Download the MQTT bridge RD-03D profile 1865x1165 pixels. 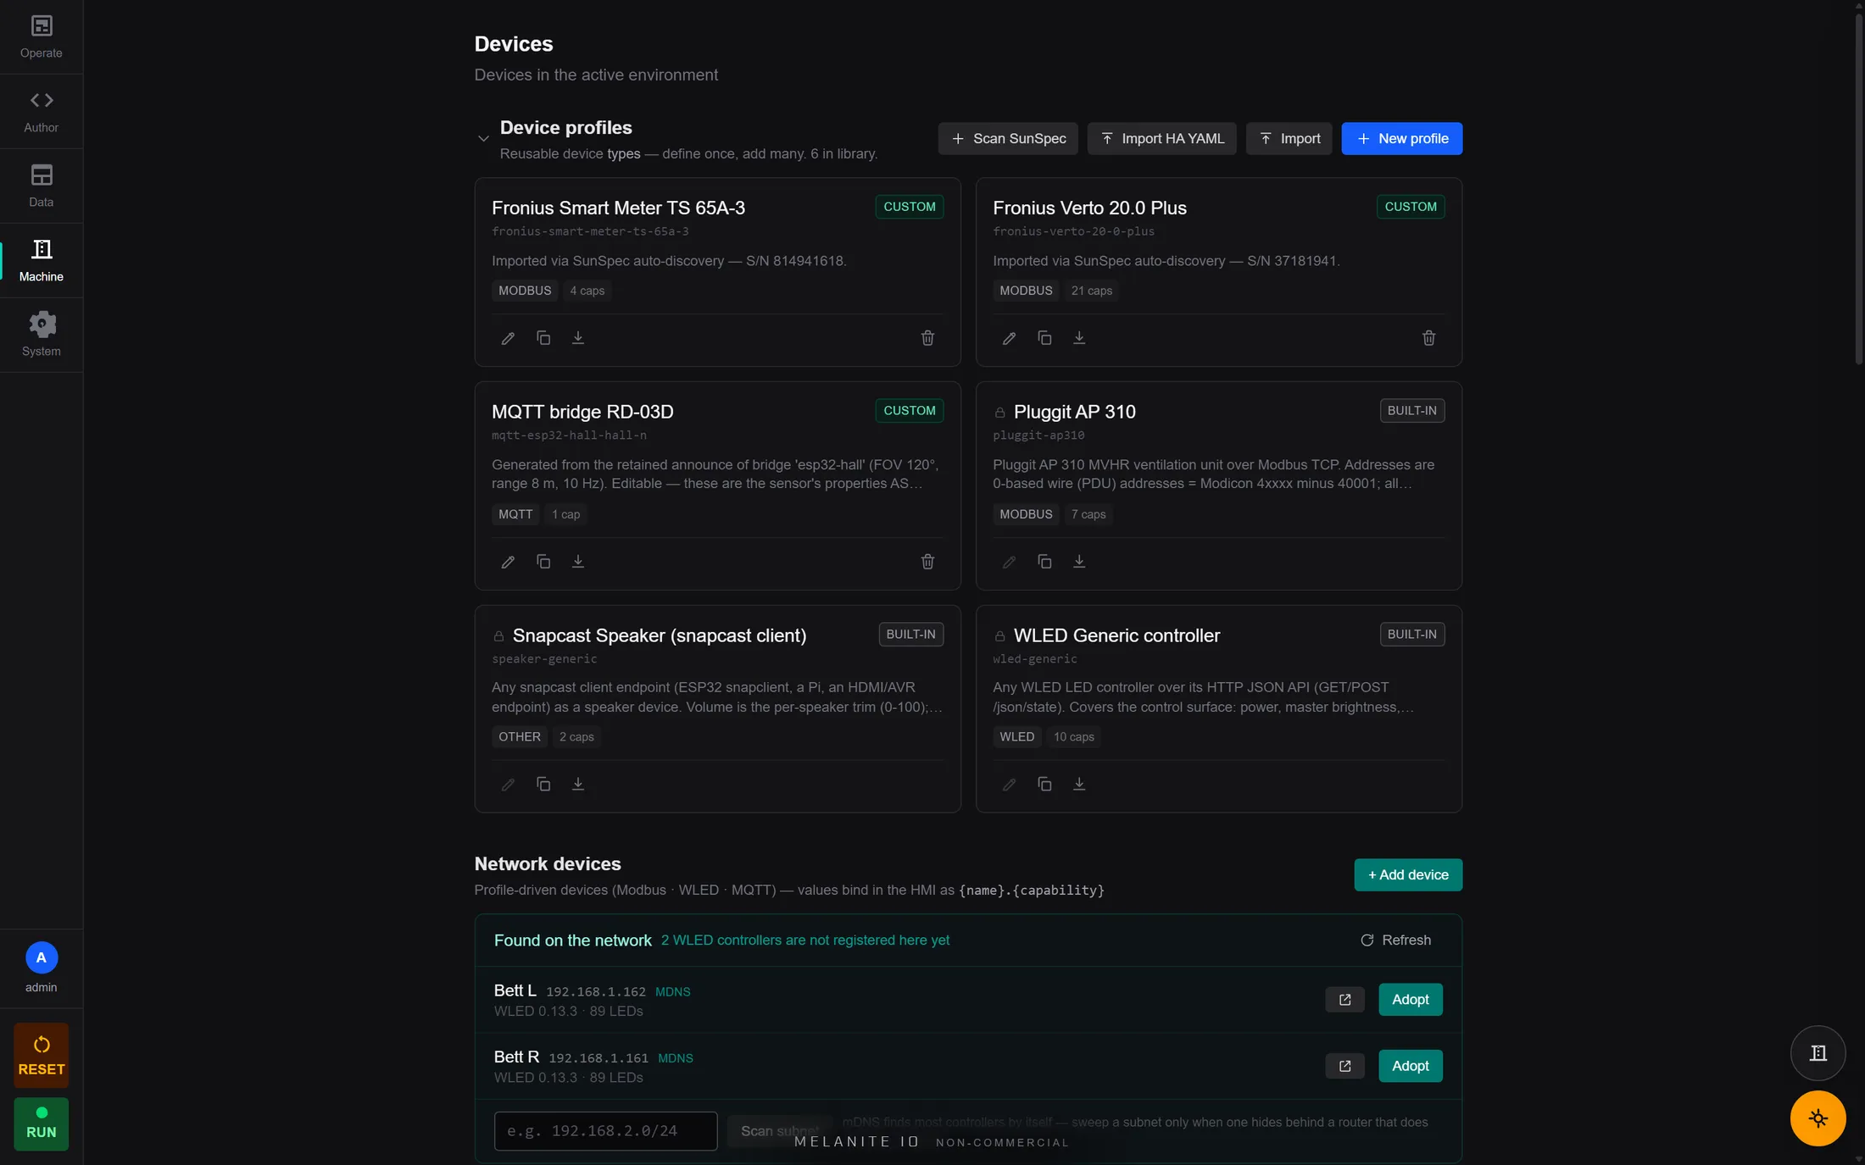coord(578,562)
